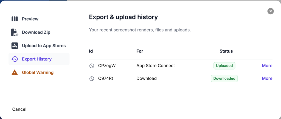Viewport: 281px width, 119px height.
Task: Click the Export History clock icon
Action: coord(15,59)
